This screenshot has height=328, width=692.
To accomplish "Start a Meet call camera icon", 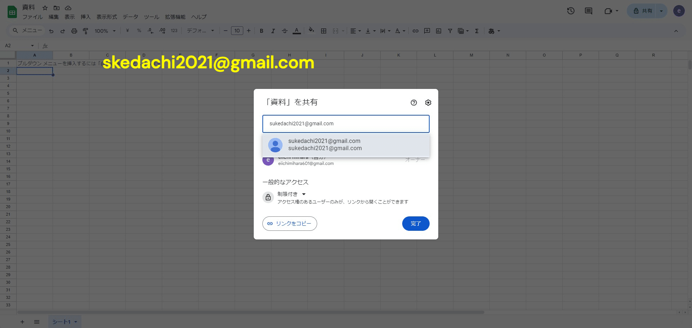I will tap(608, 11).
